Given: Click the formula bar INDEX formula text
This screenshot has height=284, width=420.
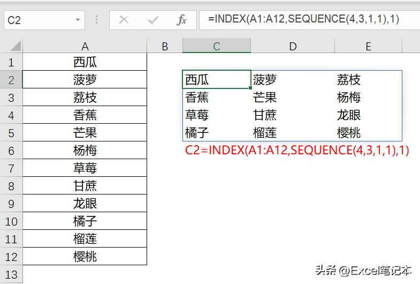Looking at the screenshot, I should (304, 19).
